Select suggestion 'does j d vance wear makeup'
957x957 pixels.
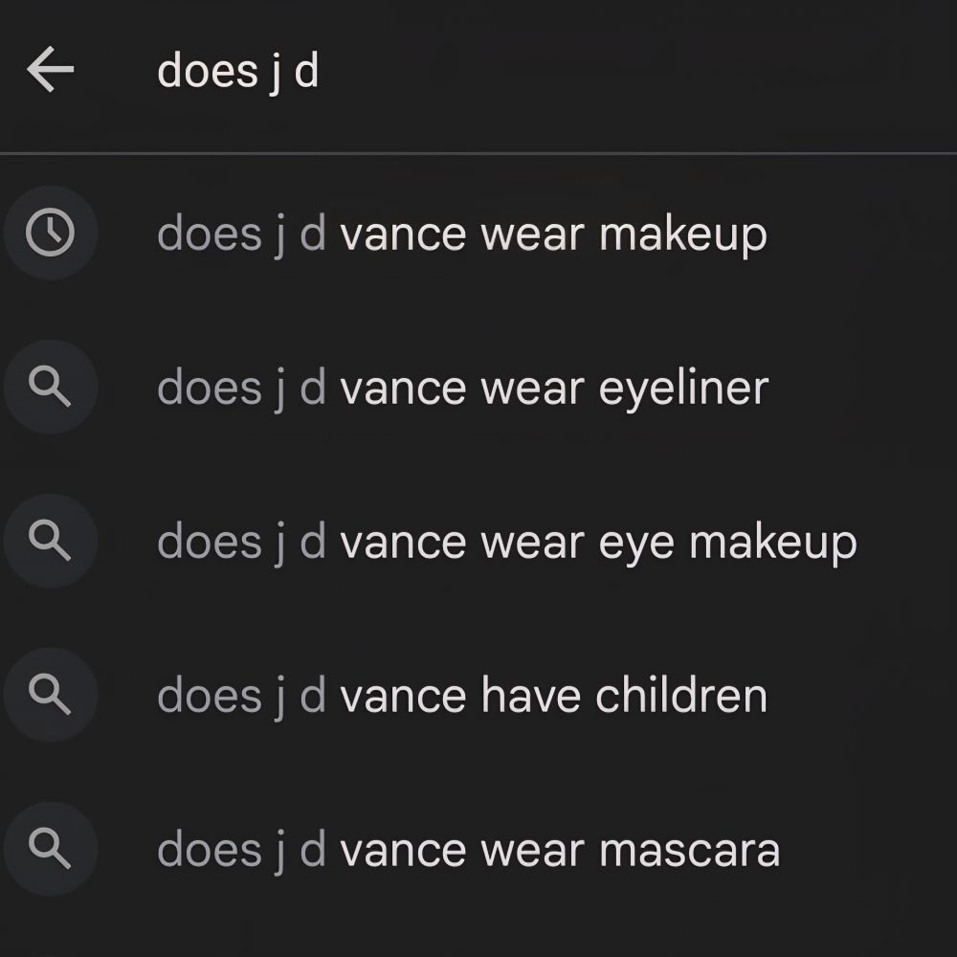click(x=478, y=234)
